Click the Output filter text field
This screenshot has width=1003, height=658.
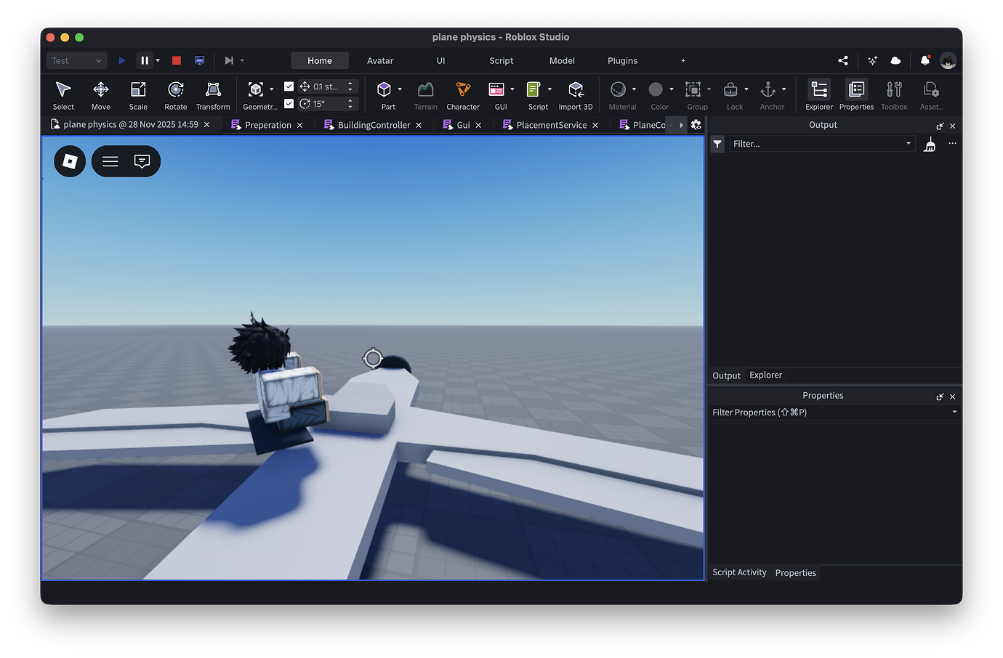click(814, 143)
